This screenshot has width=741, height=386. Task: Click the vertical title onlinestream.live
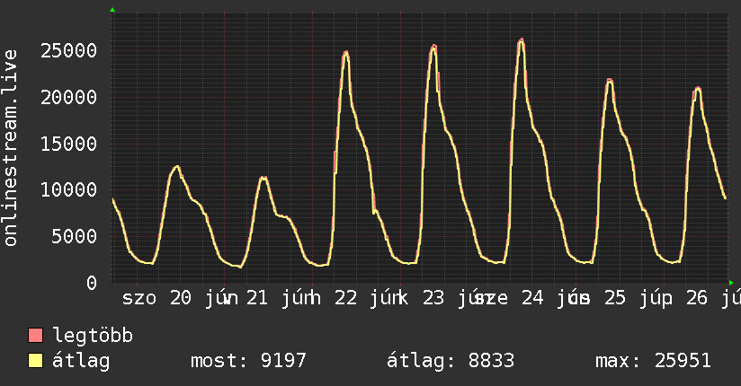click(11, 148)
